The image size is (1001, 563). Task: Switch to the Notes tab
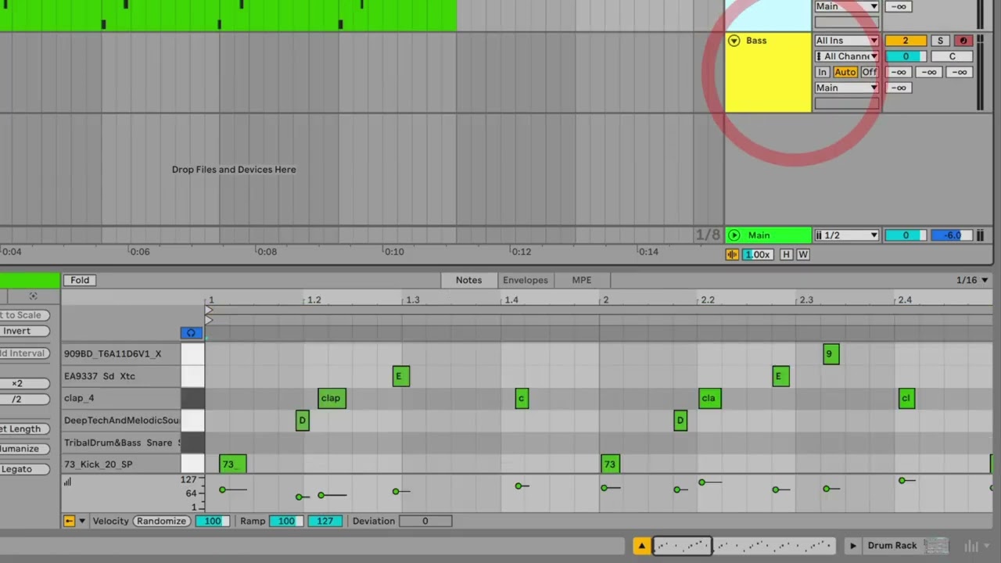[469, 280]
